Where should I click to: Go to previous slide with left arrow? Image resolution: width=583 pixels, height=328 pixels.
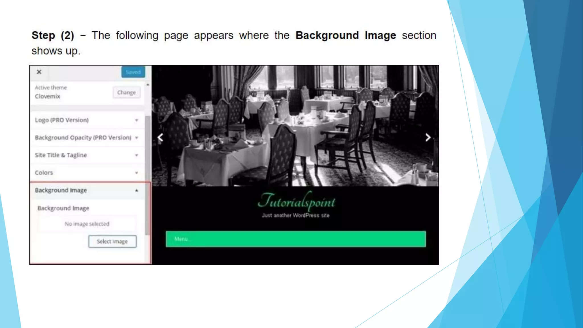tap(161, 138)
